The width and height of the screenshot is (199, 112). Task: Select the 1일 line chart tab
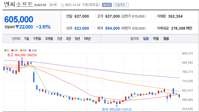[27, 39]
